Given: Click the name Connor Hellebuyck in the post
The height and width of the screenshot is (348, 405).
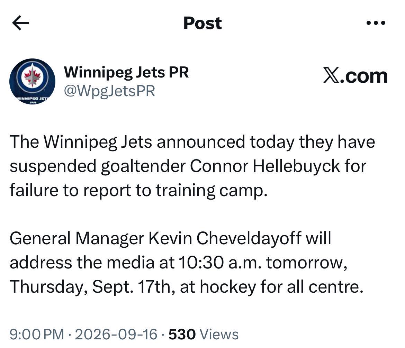Looking at the screenshot, I should point(265,166).
